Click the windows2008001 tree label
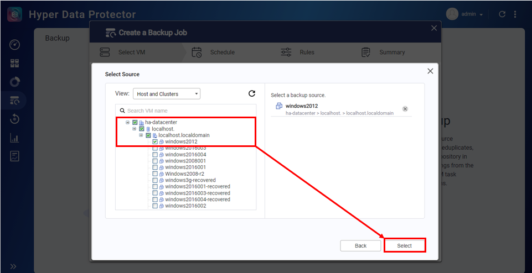Image resolution: width=532 pixels, height=273 pixels. [x=185, y=161]
